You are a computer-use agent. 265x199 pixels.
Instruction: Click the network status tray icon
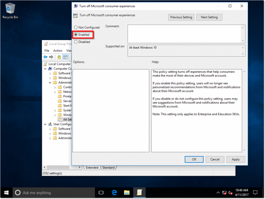click(224, 193)
